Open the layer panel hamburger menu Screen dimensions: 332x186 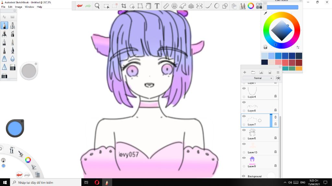278,72
